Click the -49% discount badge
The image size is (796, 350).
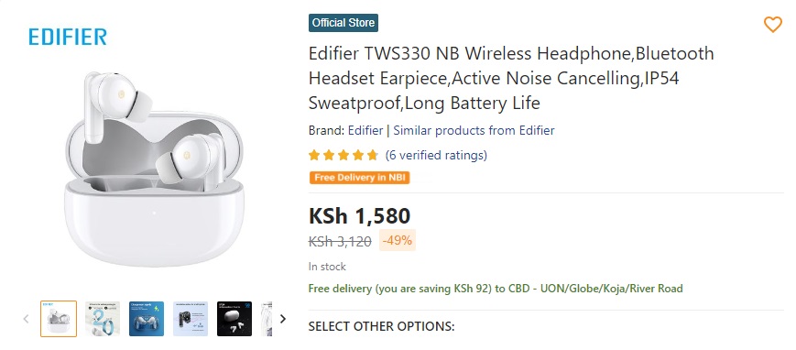[x=397, y=240]
